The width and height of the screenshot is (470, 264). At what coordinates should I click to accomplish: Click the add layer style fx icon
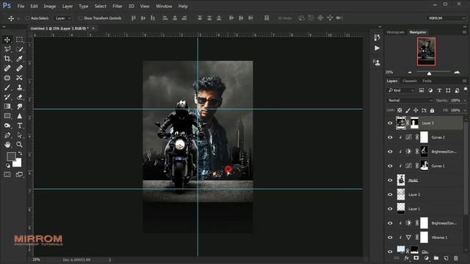(x=407, y=258)
